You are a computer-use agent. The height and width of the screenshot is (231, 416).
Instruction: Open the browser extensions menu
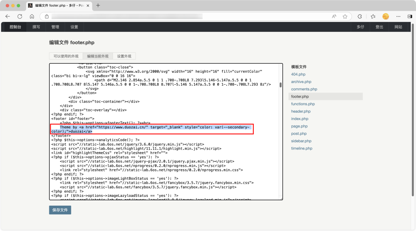coord(360,17)
